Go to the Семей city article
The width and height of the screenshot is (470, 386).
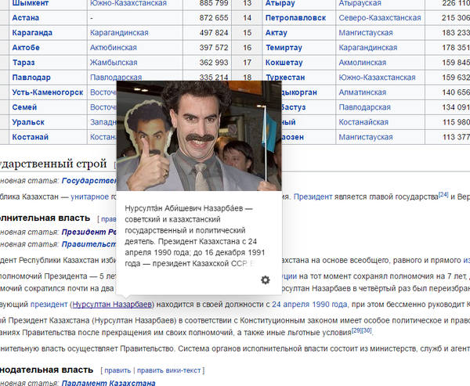click(24, 106)
